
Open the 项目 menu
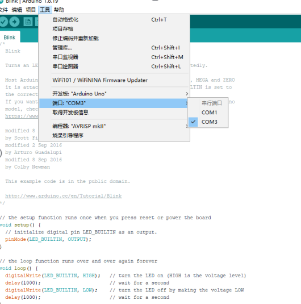pyautogui.click(x=31, y=10)
